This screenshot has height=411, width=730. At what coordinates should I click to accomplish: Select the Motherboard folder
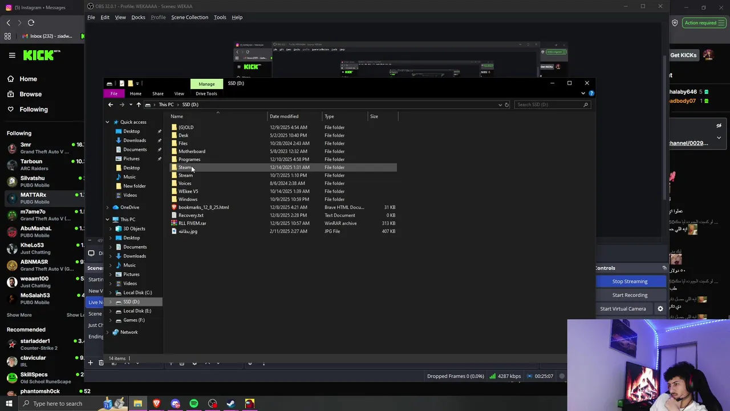(192, 151)
